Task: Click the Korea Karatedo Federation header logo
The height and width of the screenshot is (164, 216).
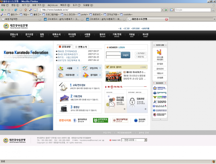Action: [x=16, y=26]
